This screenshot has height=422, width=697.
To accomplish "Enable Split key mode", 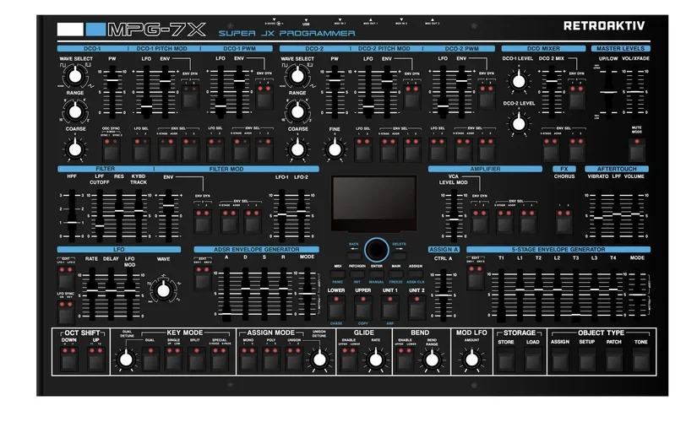I will click(x=196, y=359).
